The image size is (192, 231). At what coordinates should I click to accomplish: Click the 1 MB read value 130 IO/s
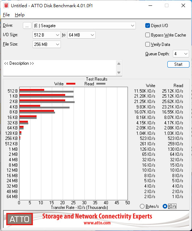(175, 149)
